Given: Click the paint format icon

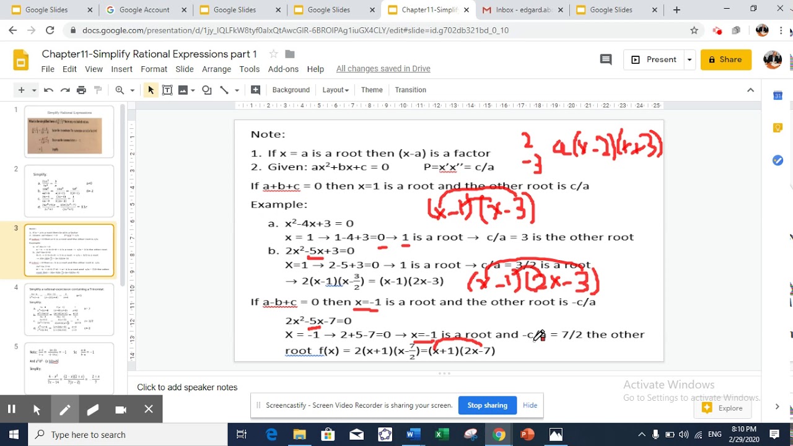Looking at the screenshot, I should click(x=97, y=90).
